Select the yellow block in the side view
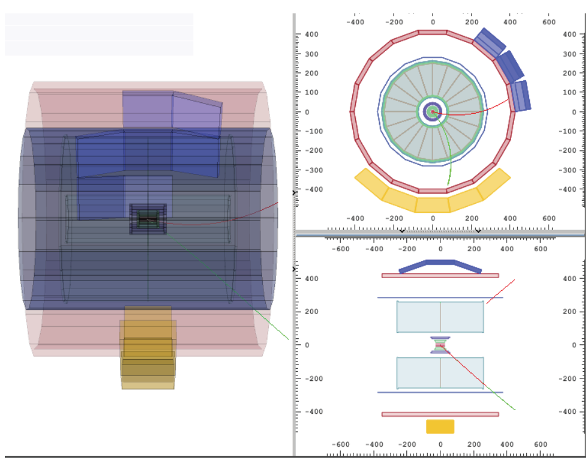The image size is (587, 460). 440,427
